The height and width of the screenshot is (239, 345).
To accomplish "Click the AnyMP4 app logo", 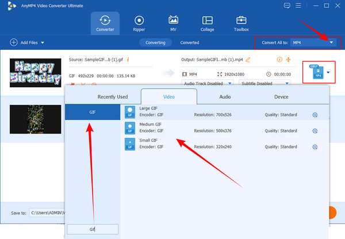I will 11,6.
